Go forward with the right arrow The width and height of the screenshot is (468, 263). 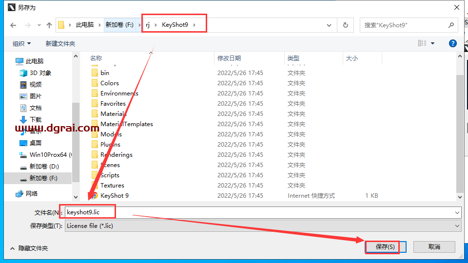tap(28, 25)
